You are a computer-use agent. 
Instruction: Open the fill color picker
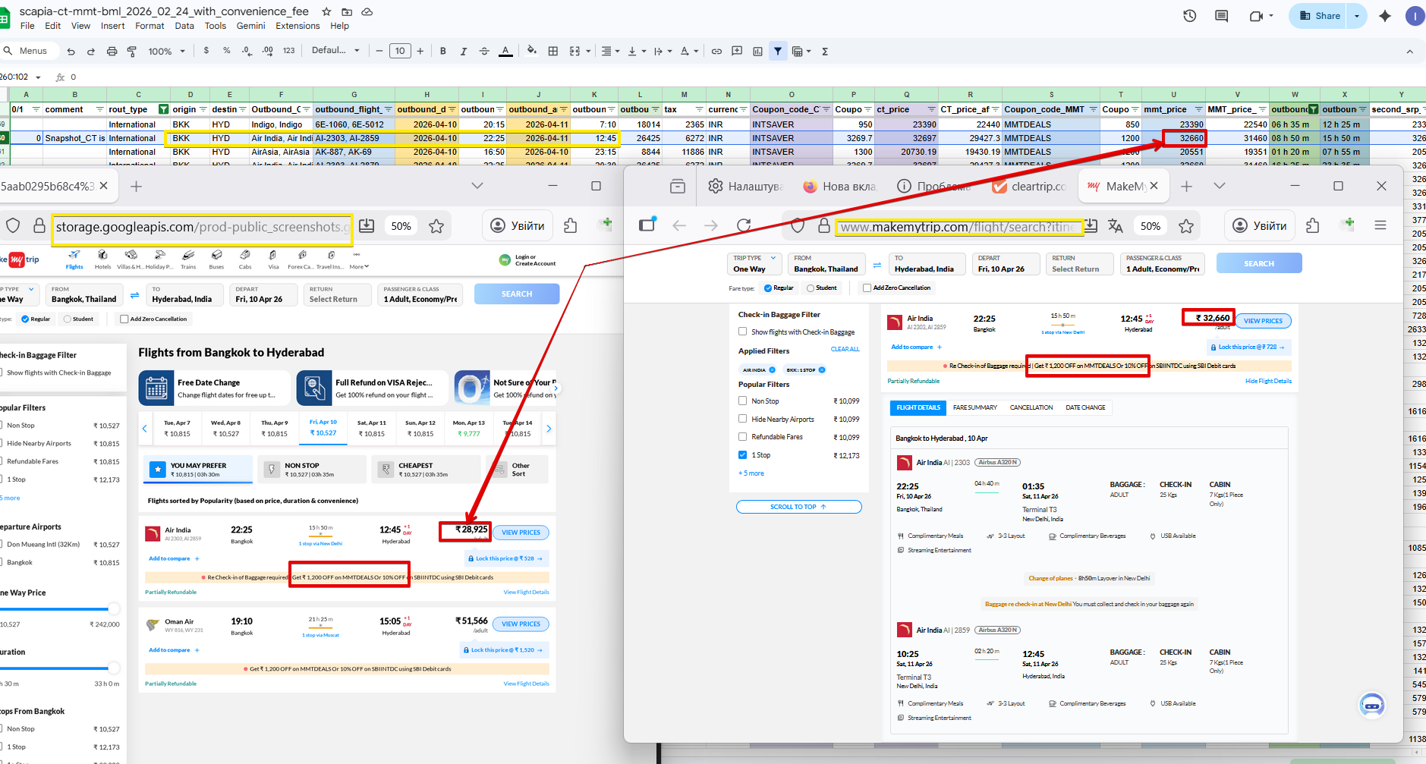[532, 51]
